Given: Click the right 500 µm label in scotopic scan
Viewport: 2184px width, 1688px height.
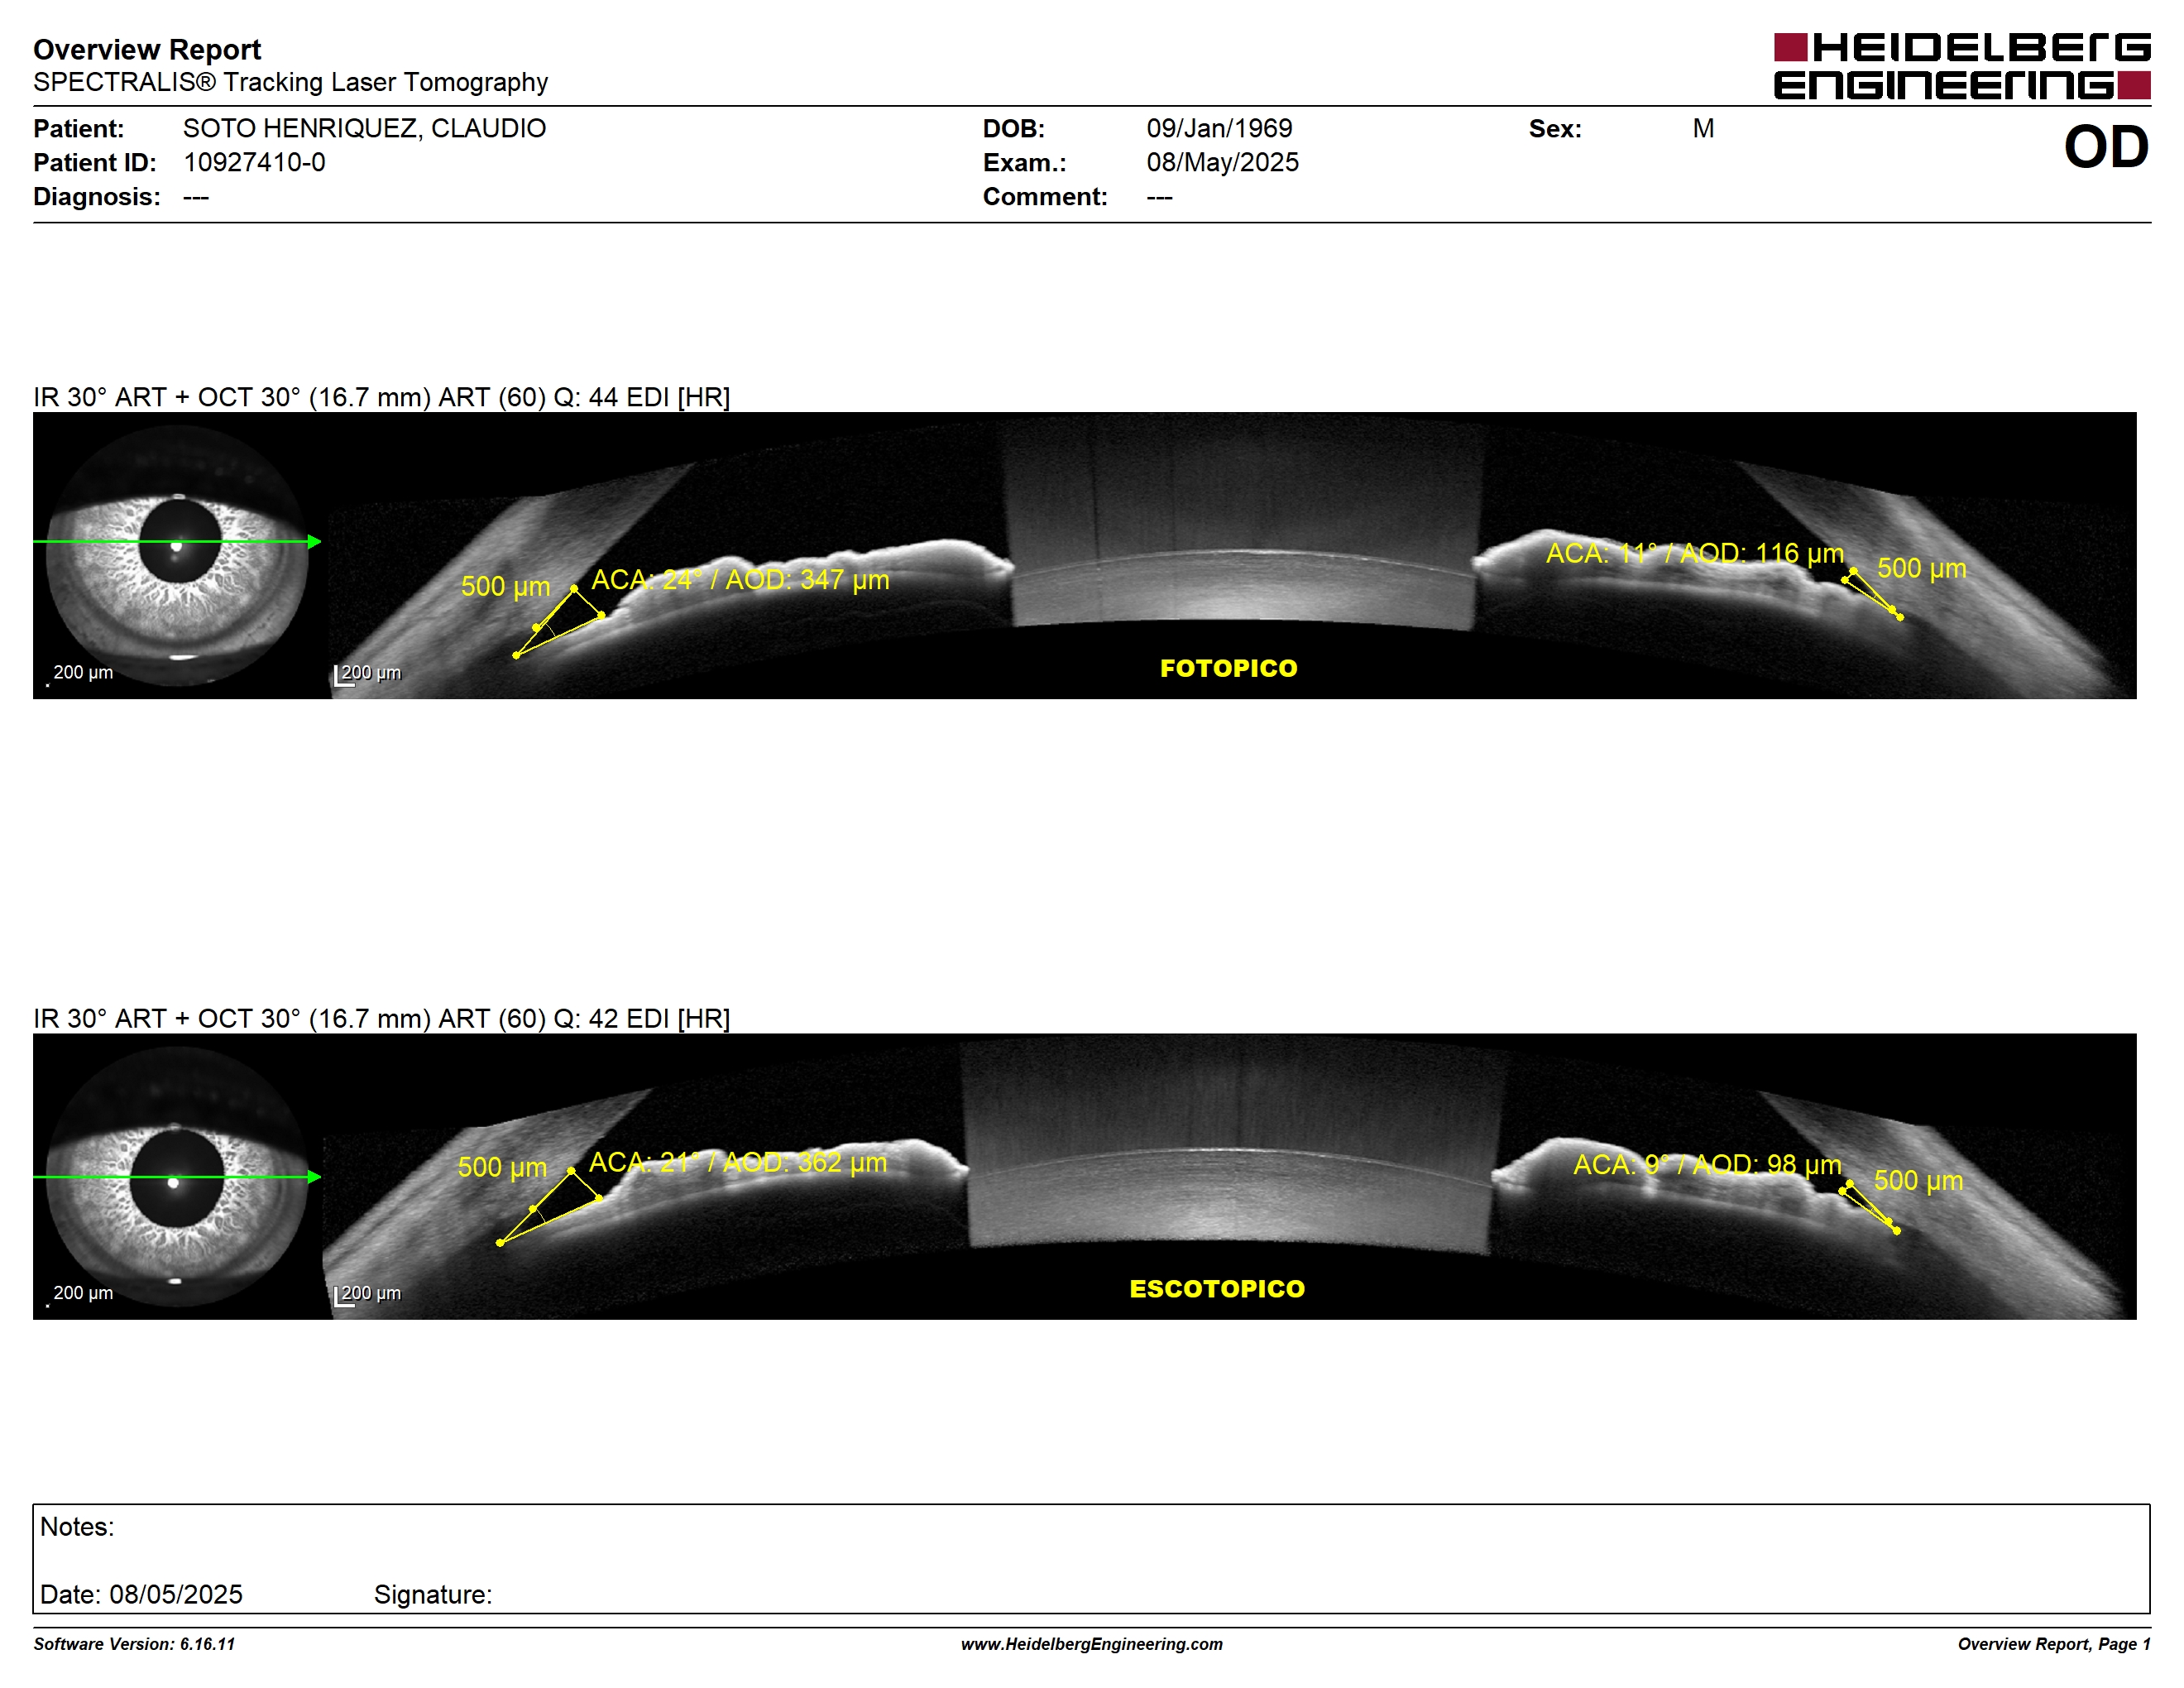Looking at the screenshot, I should (1918, 1180).
